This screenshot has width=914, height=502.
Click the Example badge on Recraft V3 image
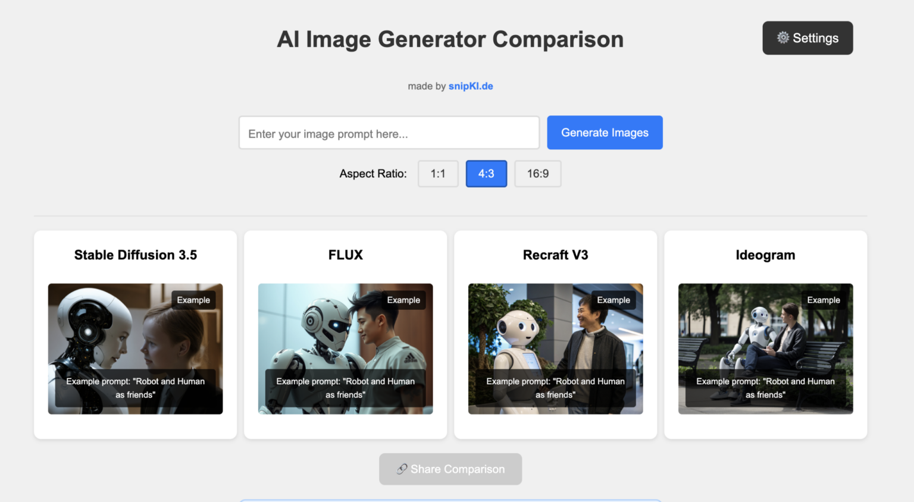(613, 300)
